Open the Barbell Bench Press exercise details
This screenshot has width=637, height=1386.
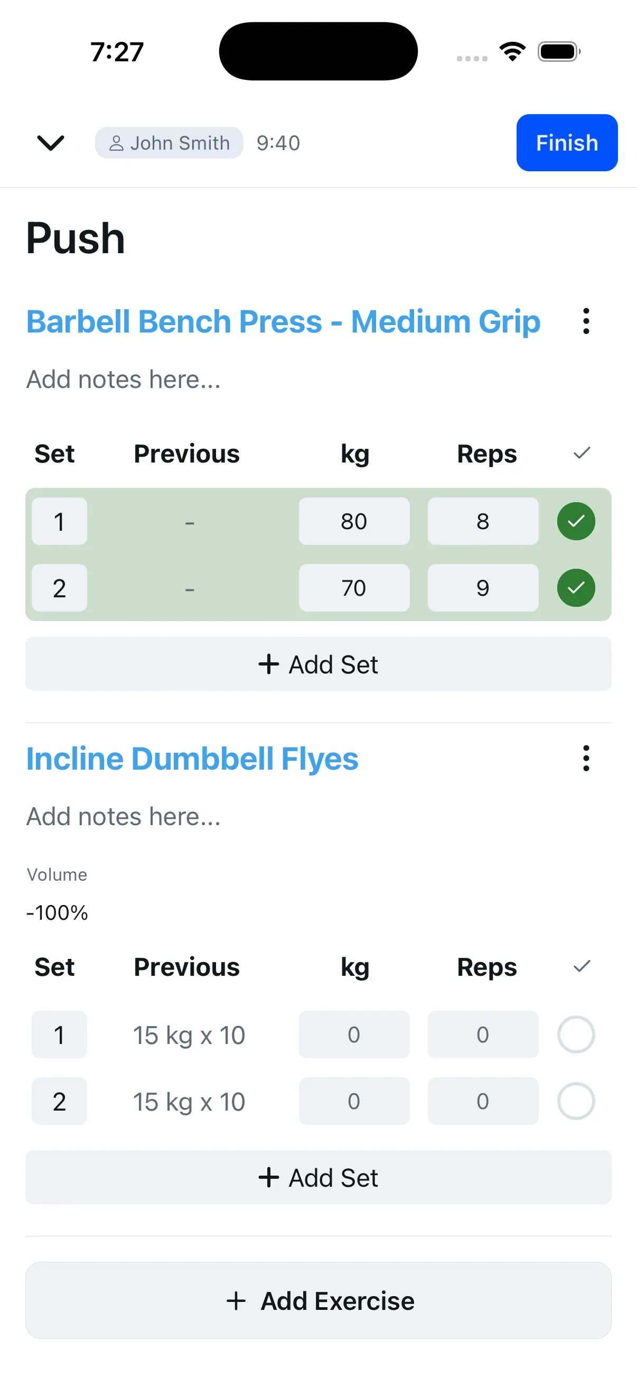tap(284, 321)
